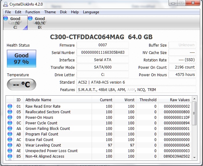
Task: Open the Function menu
Action: tap(33, 12)
